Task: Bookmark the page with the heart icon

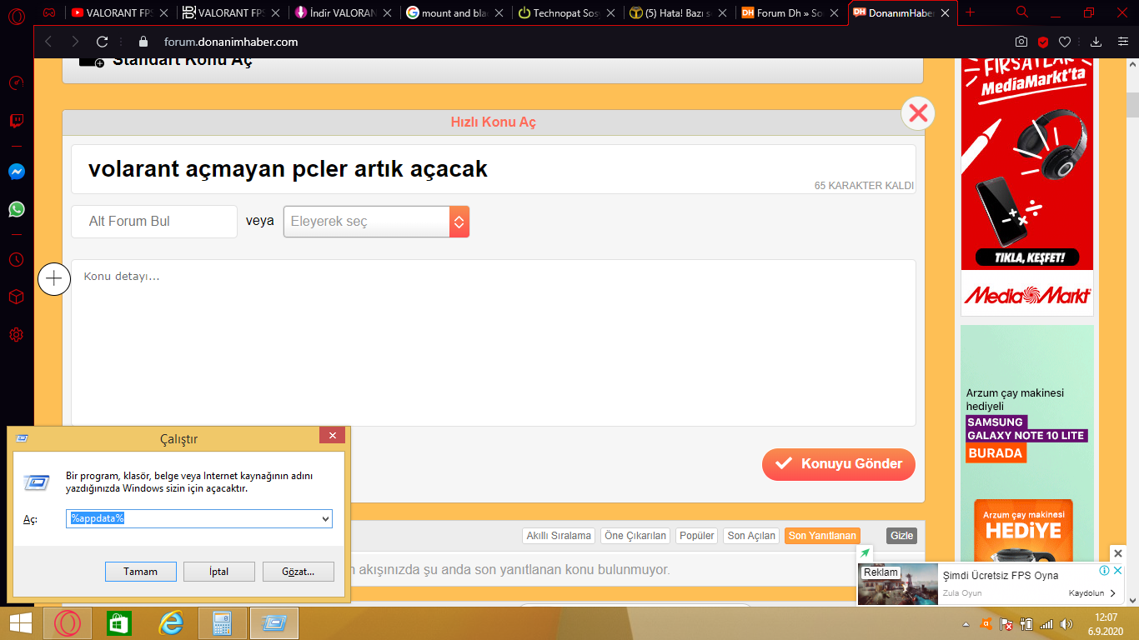Action: coord(1065,42)
